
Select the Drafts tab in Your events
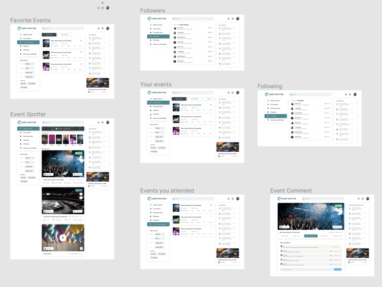209,99
